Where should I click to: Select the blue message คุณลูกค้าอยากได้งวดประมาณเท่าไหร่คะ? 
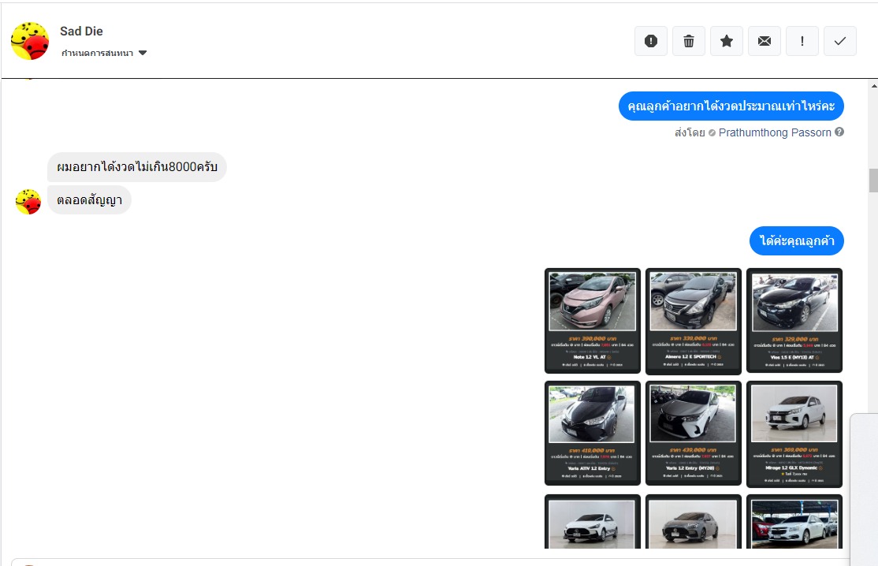click(731, 106)
